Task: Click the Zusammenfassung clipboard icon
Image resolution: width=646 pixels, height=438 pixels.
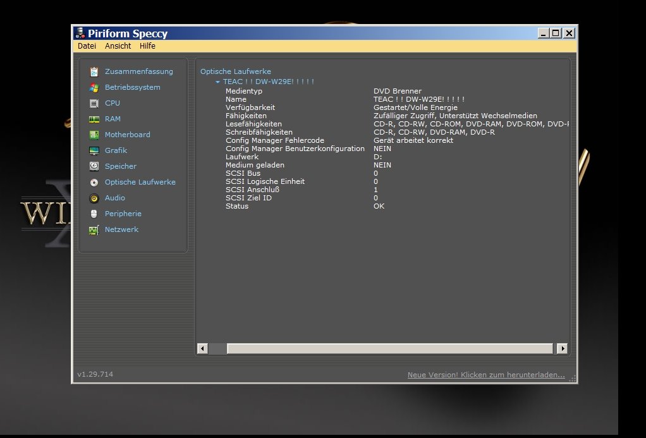Action: click(x=94, y=71)
